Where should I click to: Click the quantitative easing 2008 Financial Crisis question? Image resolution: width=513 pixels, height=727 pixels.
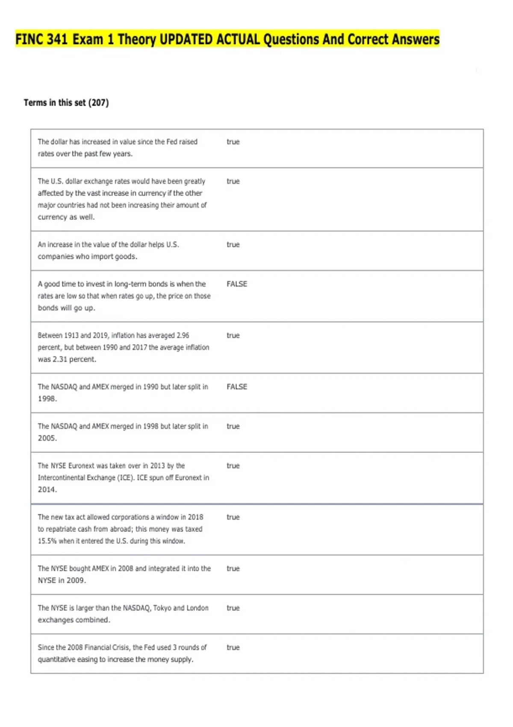click(x=122, y=653)
